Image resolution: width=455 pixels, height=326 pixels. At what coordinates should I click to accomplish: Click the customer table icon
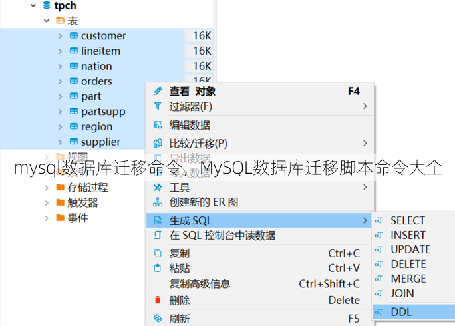(x=74, y=35)
